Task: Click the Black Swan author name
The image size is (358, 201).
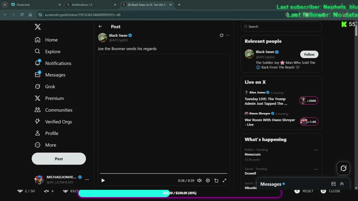Action: (x=118, y=35)
